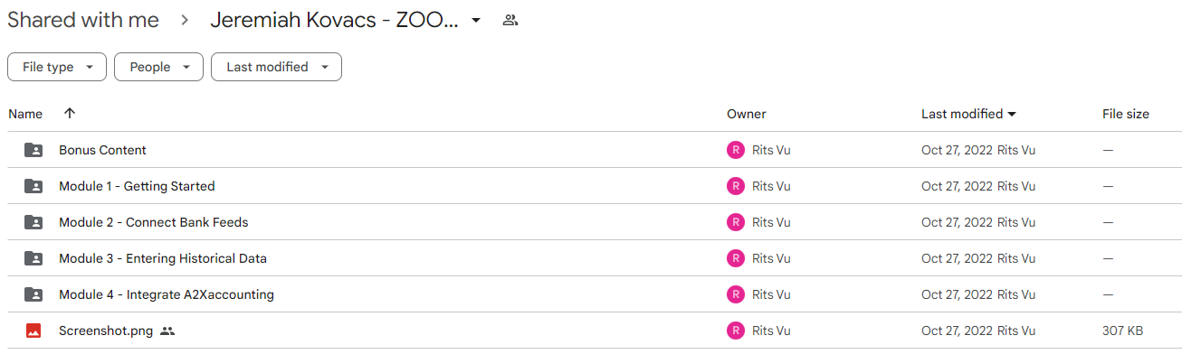Go to Shared with me breadcrumb
Viewport: 1182px width, 354px height.
83,20
